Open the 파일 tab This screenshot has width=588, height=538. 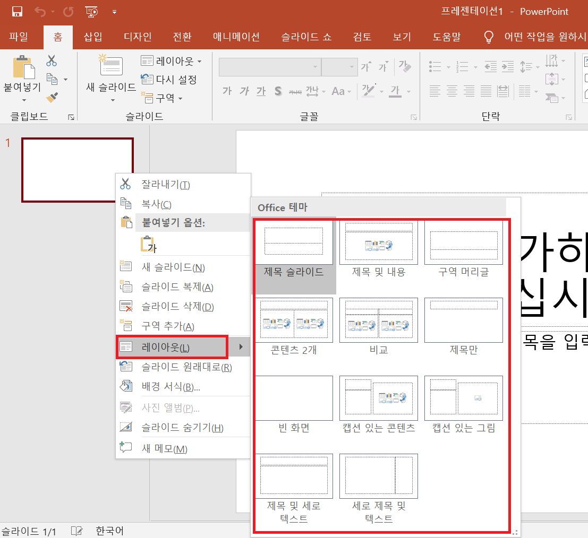point(19,37)
